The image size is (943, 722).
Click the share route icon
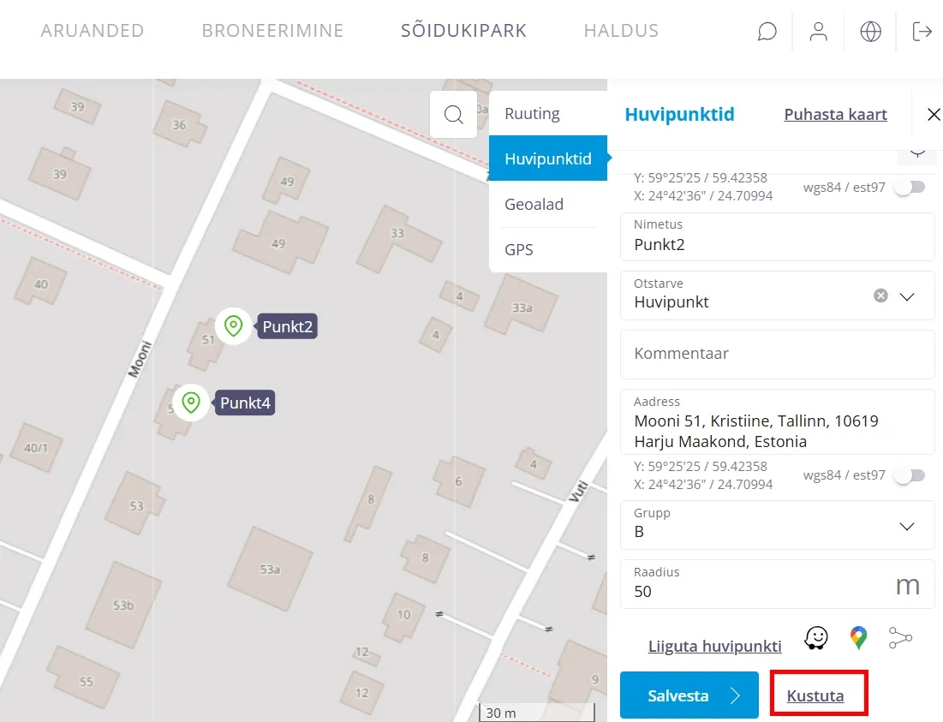pyautogui.click(x=900, y=638)
